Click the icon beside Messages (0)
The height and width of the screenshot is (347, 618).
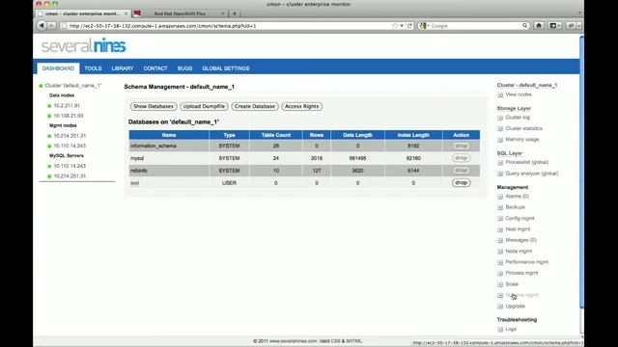coord(500,240)
